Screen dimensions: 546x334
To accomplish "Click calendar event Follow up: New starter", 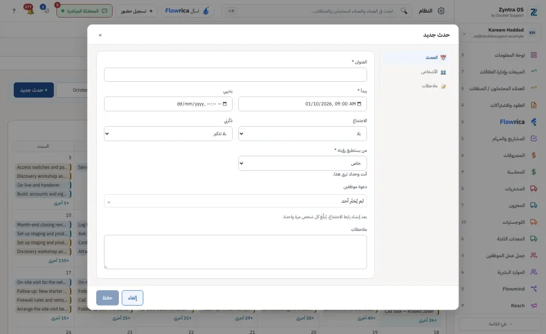I will [x=43, y=291].
